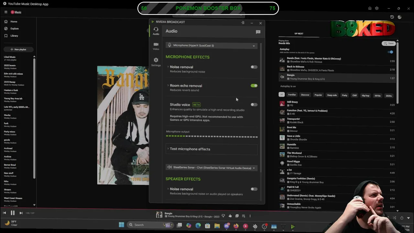
Task: Open the profile avatar in YouTube Music
Action: [399, 17]
